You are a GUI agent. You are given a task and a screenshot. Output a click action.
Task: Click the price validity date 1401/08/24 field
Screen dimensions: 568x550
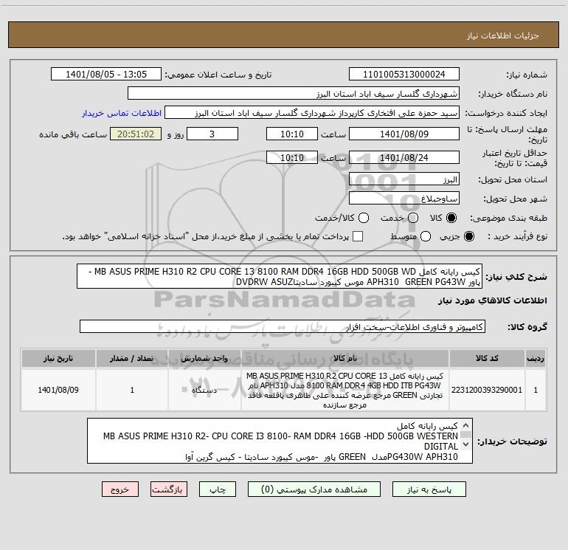(404, 157)
